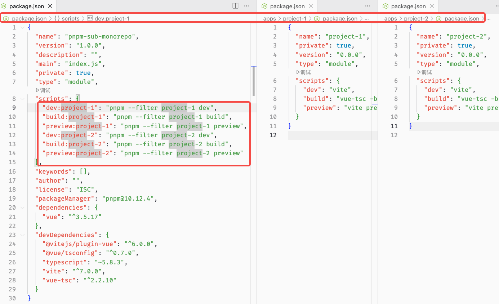499x304 pixels.
Task: Click the "build:project-2" script key
Action: pyautogui.click(x=74, y=144)
